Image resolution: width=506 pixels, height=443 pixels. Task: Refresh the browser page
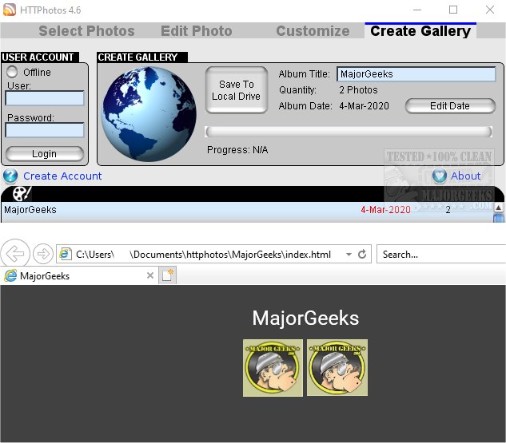click(362, 254)
